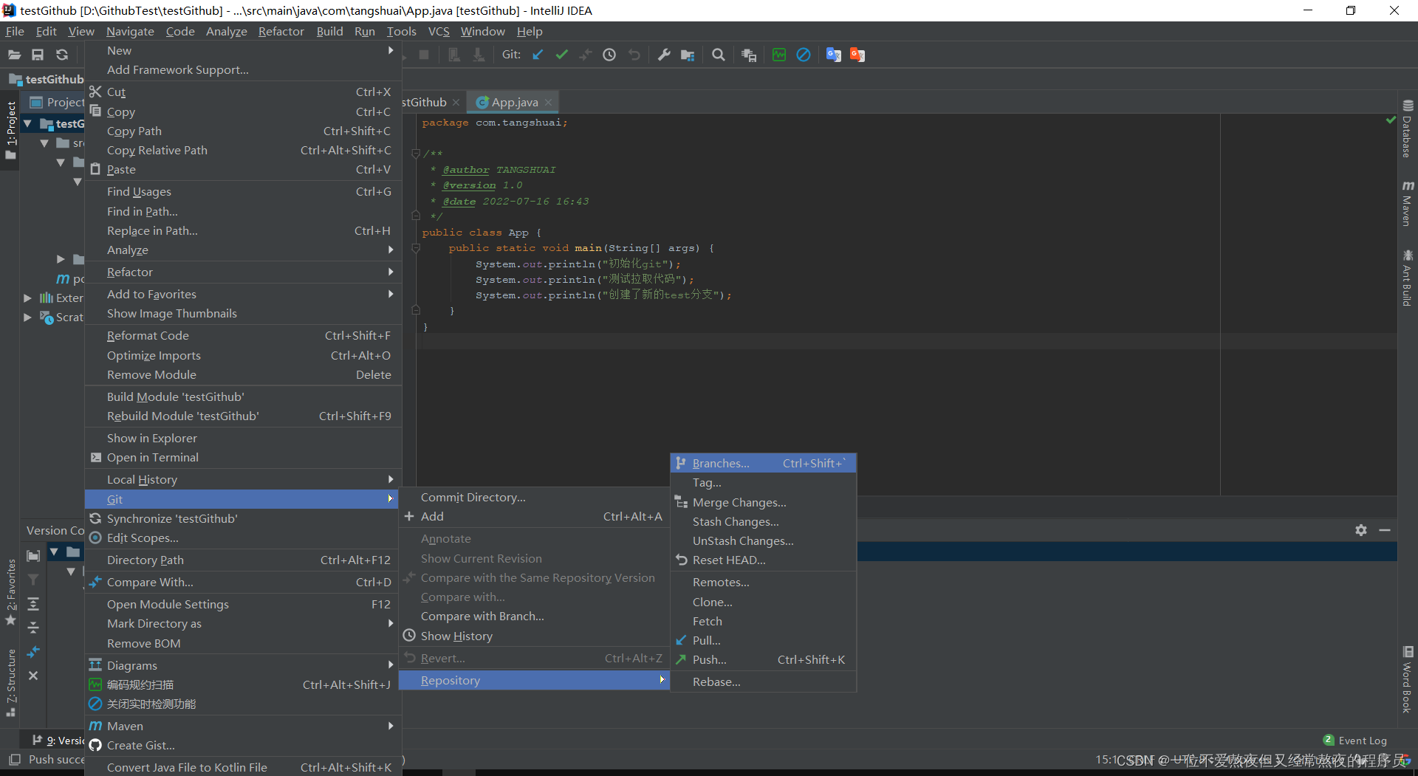Screen dimensions: 1418x776
Task: Select Stash Changes... menu item
Action: point(763,522)
